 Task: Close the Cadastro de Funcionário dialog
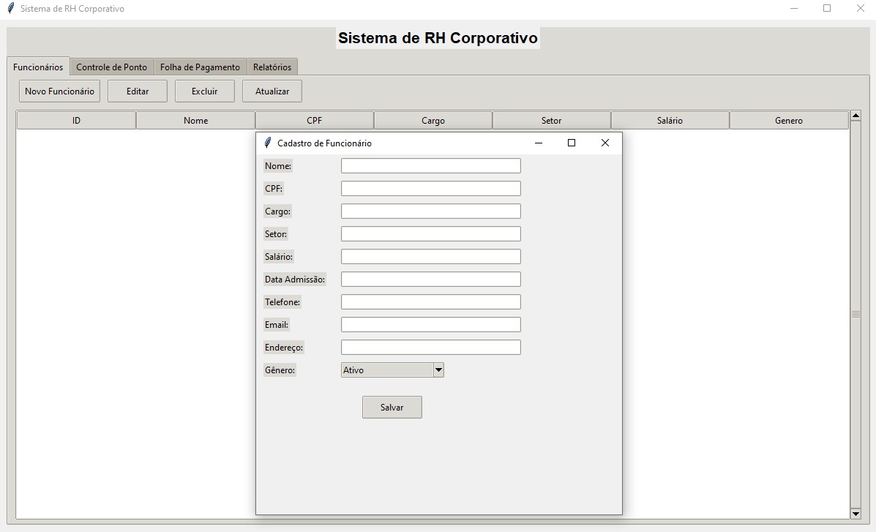pyautogui.click(x=604, y=143)
